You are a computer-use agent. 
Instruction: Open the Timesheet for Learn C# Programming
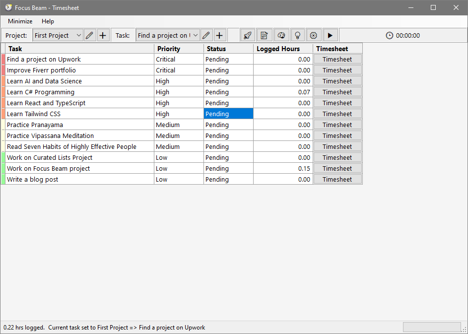click(337, 92)
